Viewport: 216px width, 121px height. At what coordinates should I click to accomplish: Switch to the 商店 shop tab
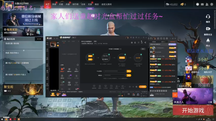click(x=97, y=4)
